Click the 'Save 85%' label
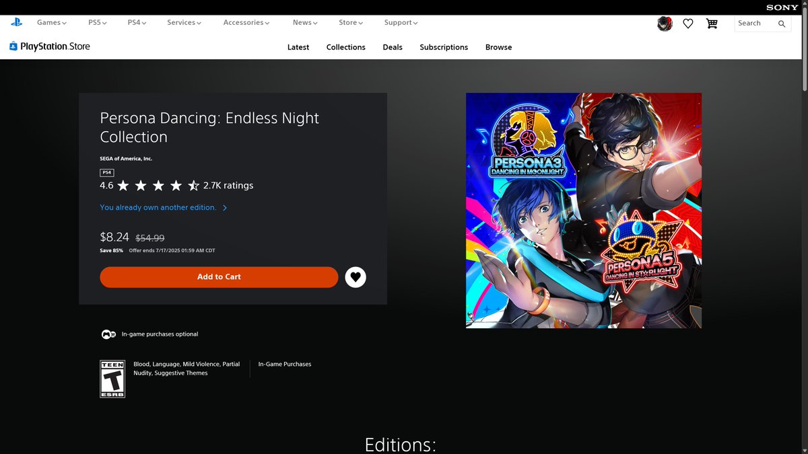 (111, 251)
